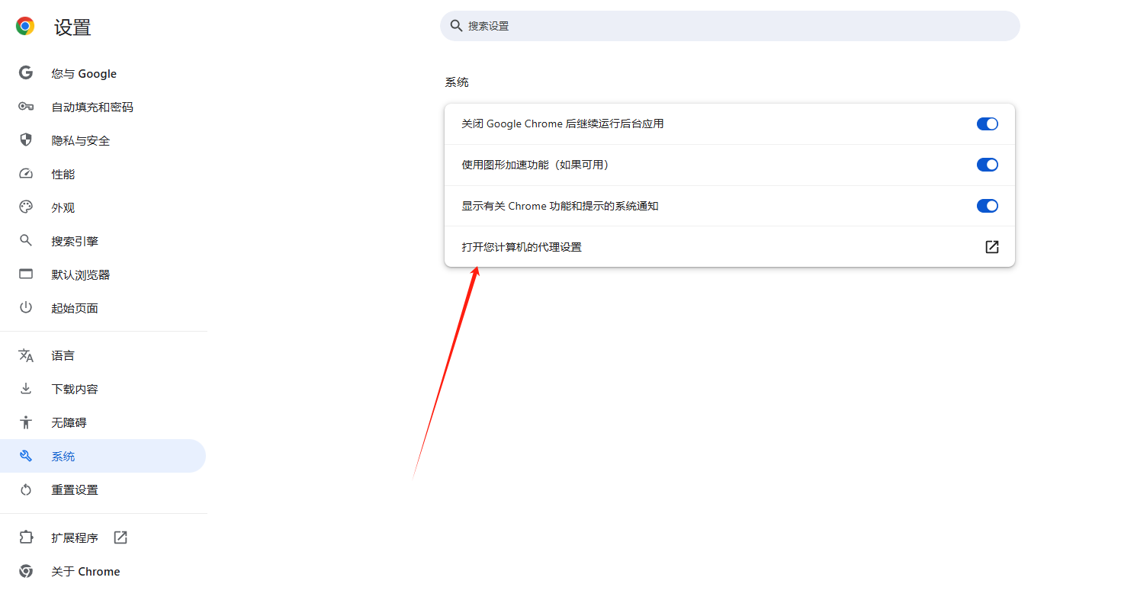Open 无障碍 settings
This screenshot has height=616, width=1121.
pyautogui.click(x=103, y=422)
